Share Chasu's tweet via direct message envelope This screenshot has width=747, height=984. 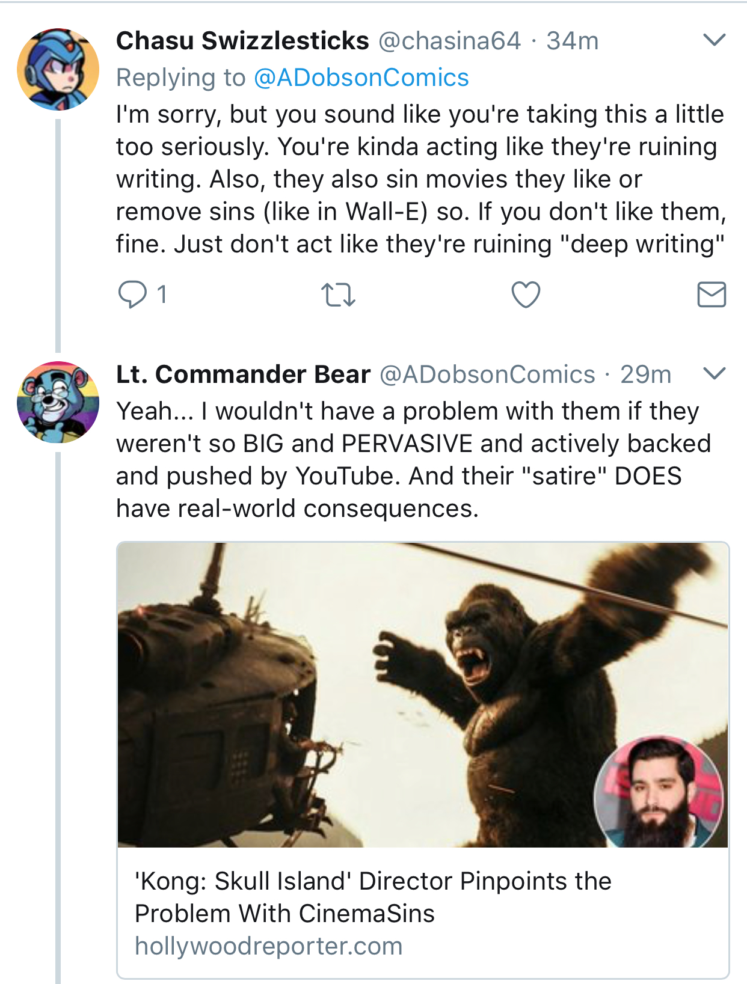pos(712,295)
